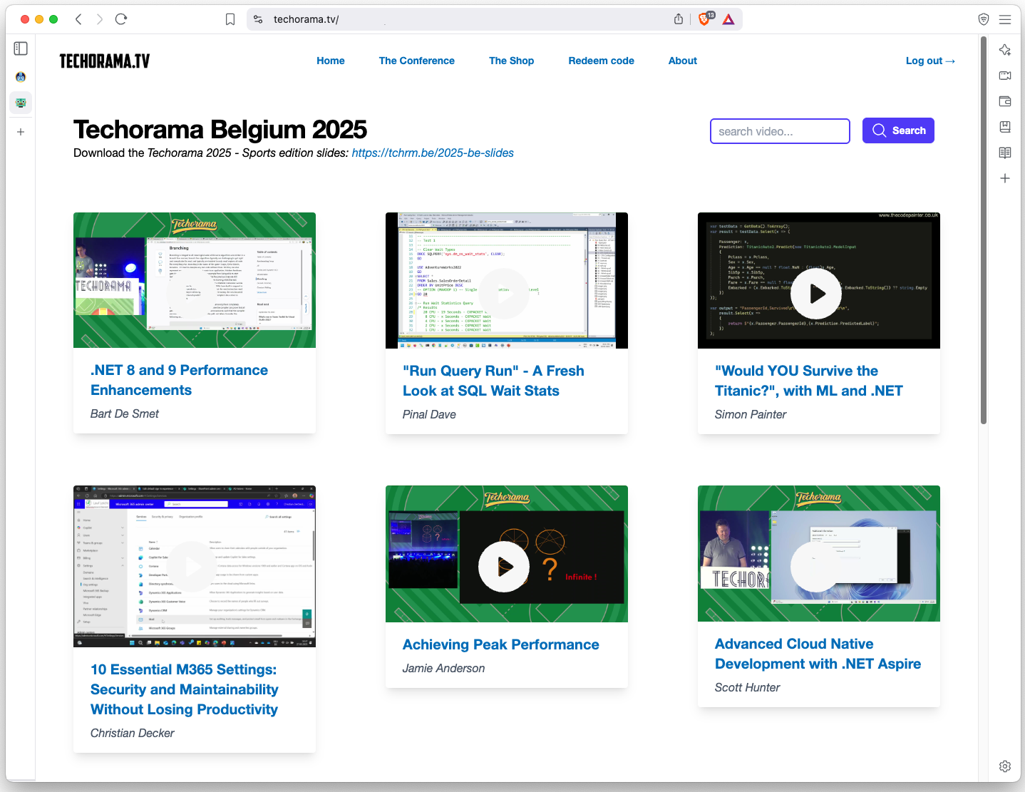Open The Conference menu item
Screen dimensions: 1025x792
[417, 61]
